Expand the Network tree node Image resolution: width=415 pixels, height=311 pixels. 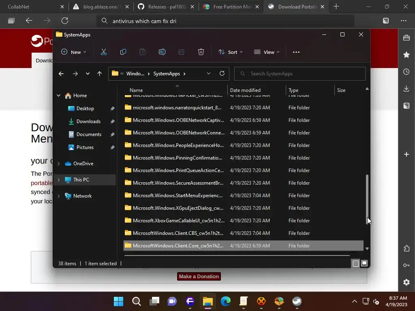(x=58, y=196)
